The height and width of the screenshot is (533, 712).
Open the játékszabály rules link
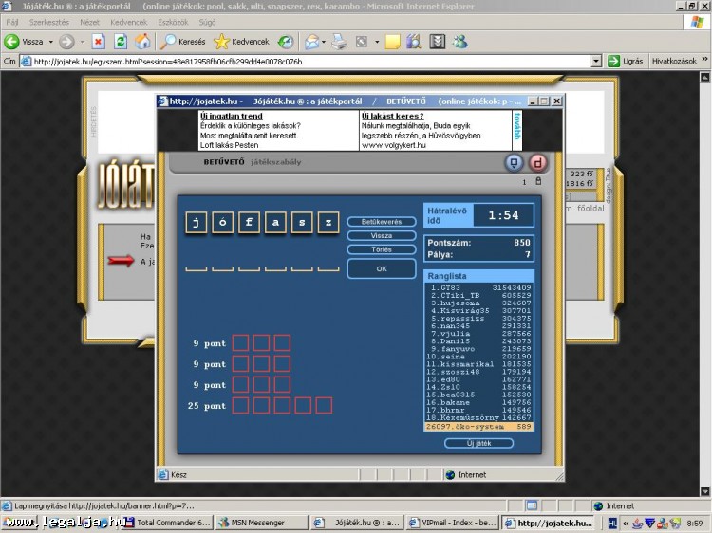[276, 162]
